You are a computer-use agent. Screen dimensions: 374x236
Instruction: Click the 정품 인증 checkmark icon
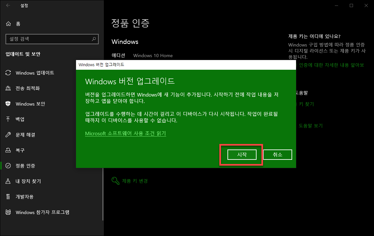coord(8,166)
